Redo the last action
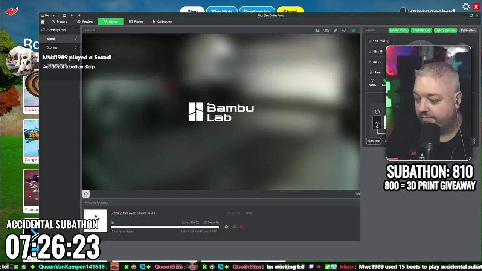The width and height of the screenshot is (482, 271). (x=79, y=15)
